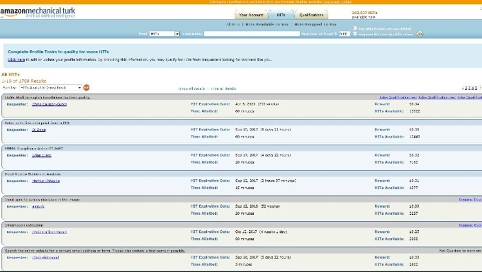Click the 'All HITs' heading
The width and height of the screenshot is (482, 272).
coord(10,75)
